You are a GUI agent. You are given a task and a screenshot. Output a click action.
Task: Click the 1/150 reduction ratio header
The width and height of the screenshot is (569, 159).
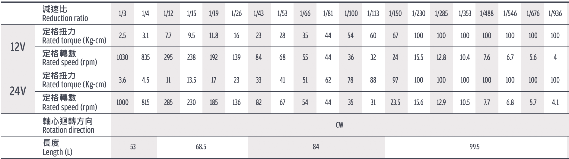[395, 13]
